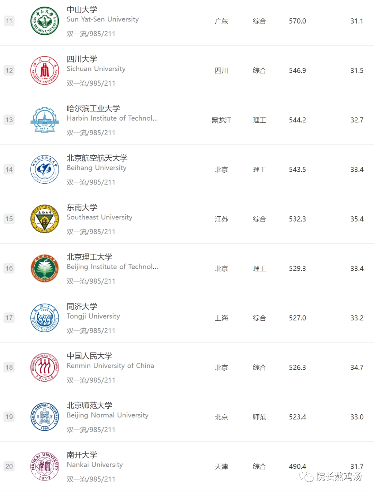Click the rank 11 number badge
374x493 pixels.
[9, 21]
